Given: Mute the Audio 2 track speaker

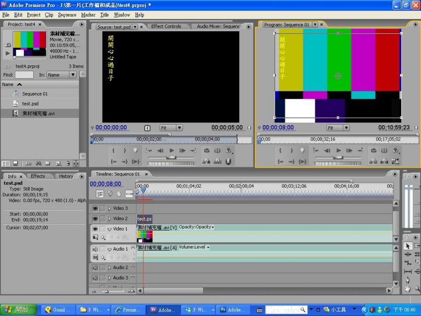Looking at the screenshot, I should point(95,268).
